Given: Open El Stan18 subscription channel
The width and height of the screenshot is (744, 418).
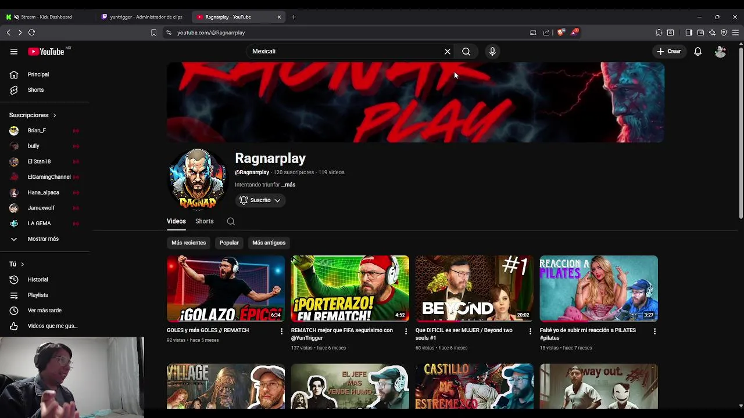Looking at the screenshot, I should (45, 161).
